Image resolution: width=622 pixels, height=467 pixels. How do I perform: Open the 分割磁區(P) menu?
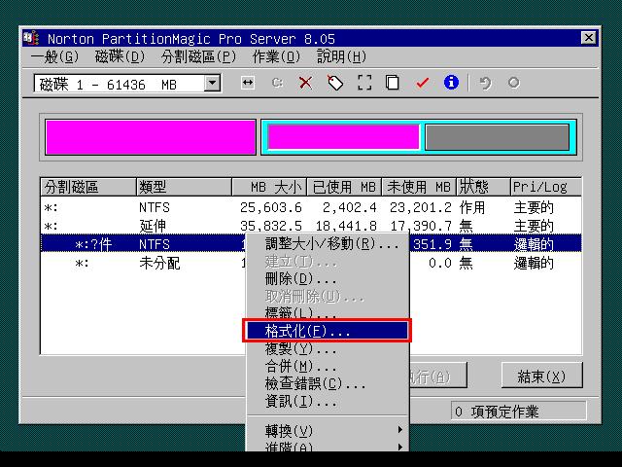pos(198,56)
